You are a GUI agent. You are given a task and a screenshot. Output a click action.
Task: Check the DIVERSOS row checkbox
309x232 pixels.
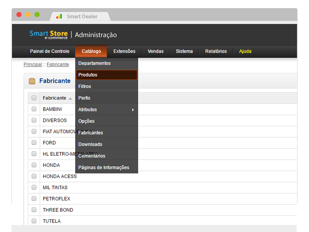pyautogui.click(x=34, y=120)
